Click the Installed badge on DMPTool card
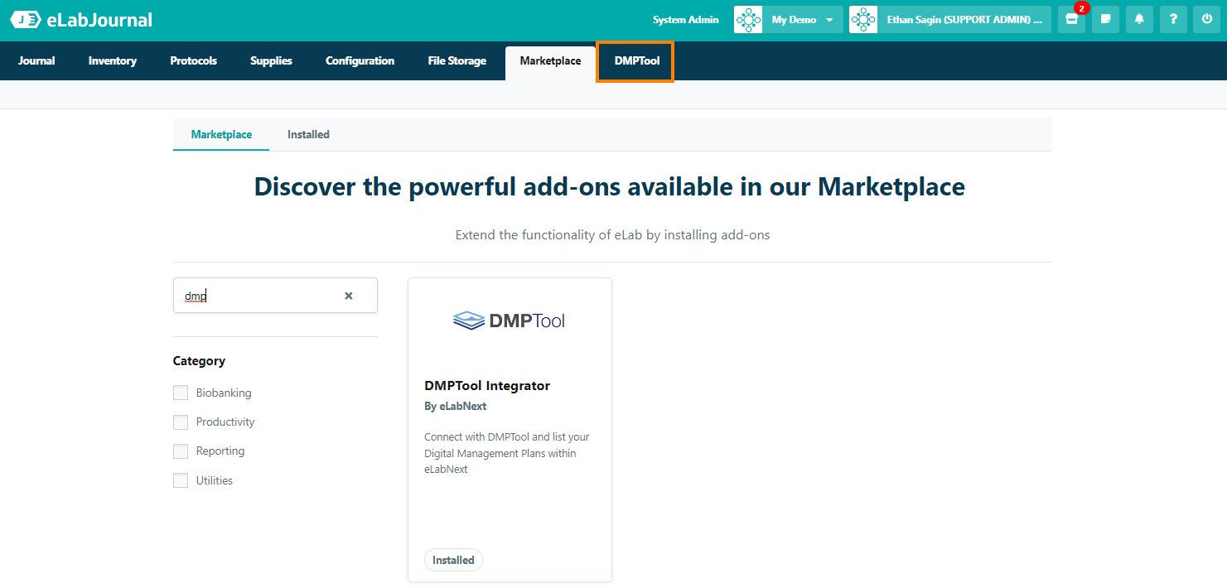Image resolution: width=1227 pixels, height=588 pixels. click(453, 560)
